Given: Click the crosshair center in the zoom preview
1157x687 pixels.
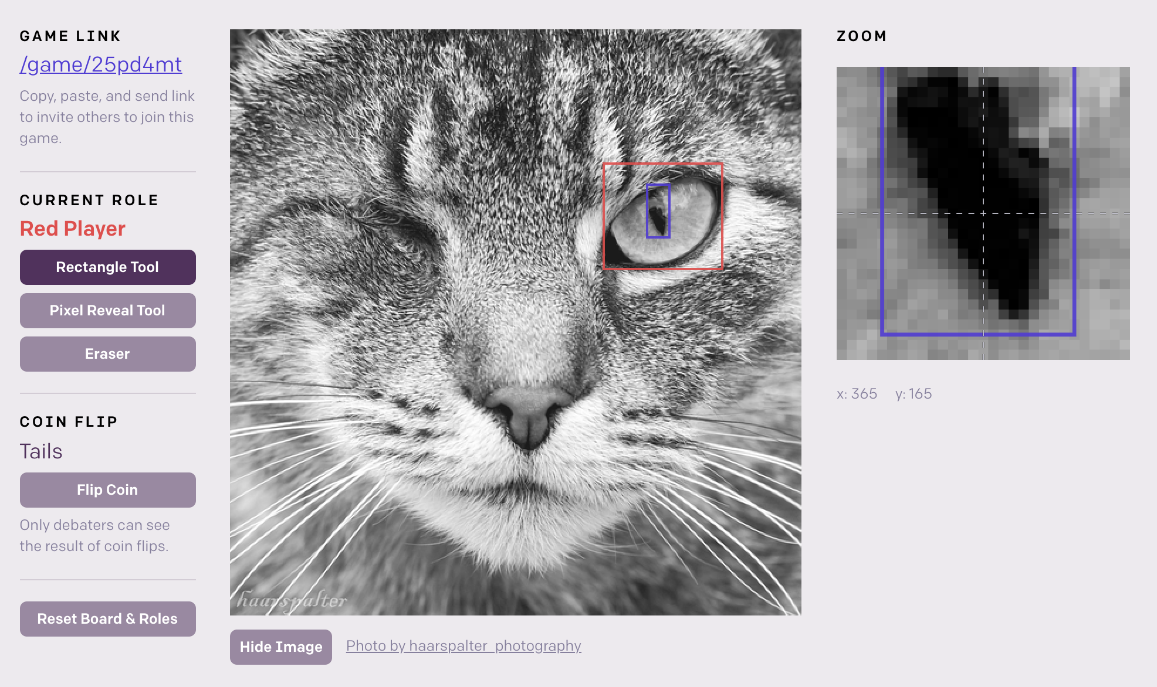Looking at the screenshot, I should (983, 213).
